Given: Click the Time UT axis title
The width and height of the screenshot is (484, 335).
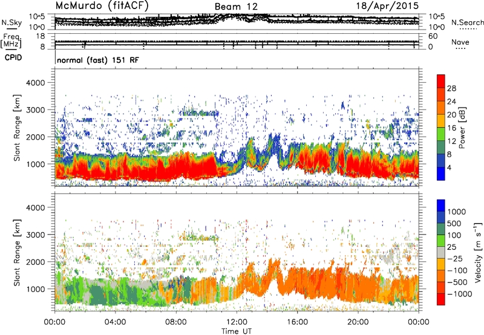Looking at the screenshot, I should point(237,331).
